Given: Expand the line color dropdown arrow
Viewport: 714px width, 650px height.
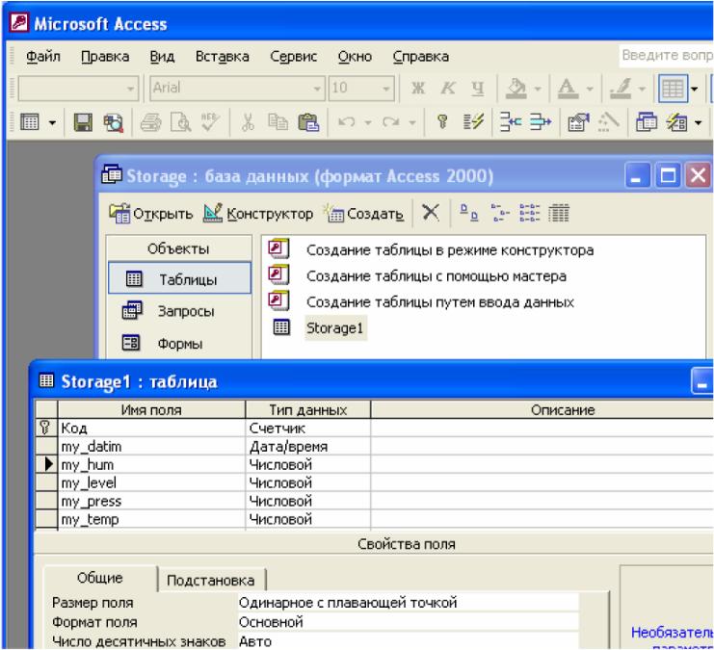Looking at the screenshot, I should click(x=642, y=89).
